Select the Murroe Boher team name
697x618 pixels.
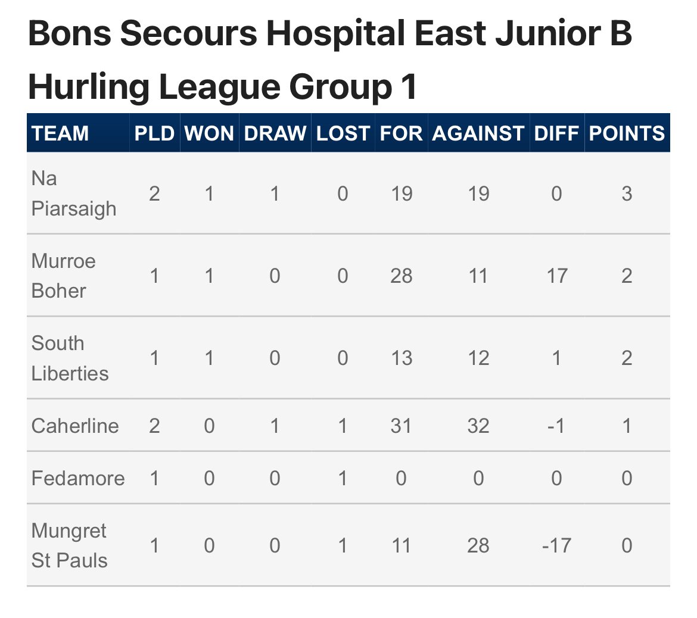(x=63, y=276)
